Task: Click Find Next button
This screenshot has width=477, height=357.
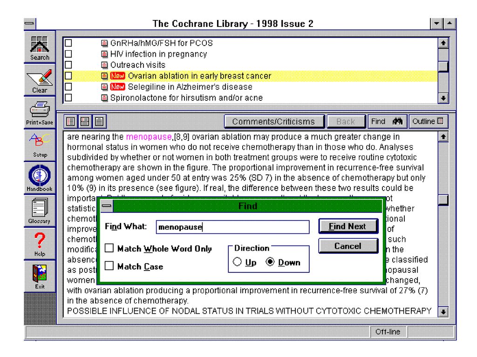Action: coord(348,226)
